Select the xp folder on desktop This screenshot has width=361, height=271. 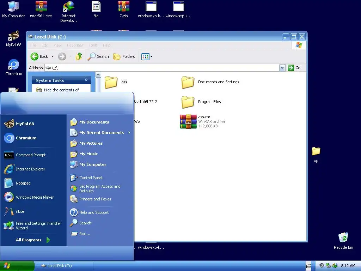[x=316, y=155]
